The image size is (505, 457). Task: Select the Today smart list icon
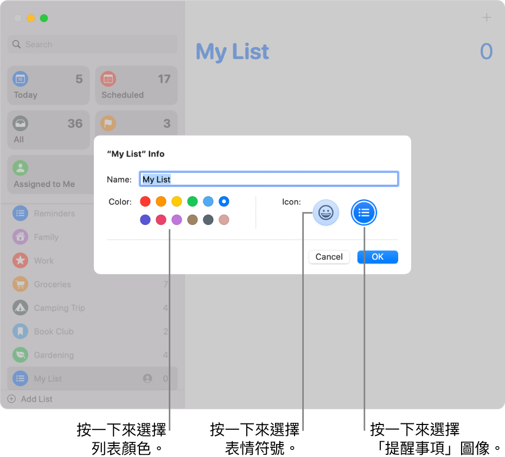point(20,79)
